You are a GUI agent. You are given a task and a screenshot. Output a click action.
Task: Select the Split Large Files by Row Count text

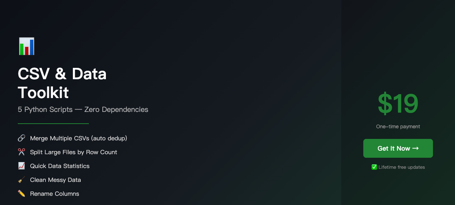(73, 152)
